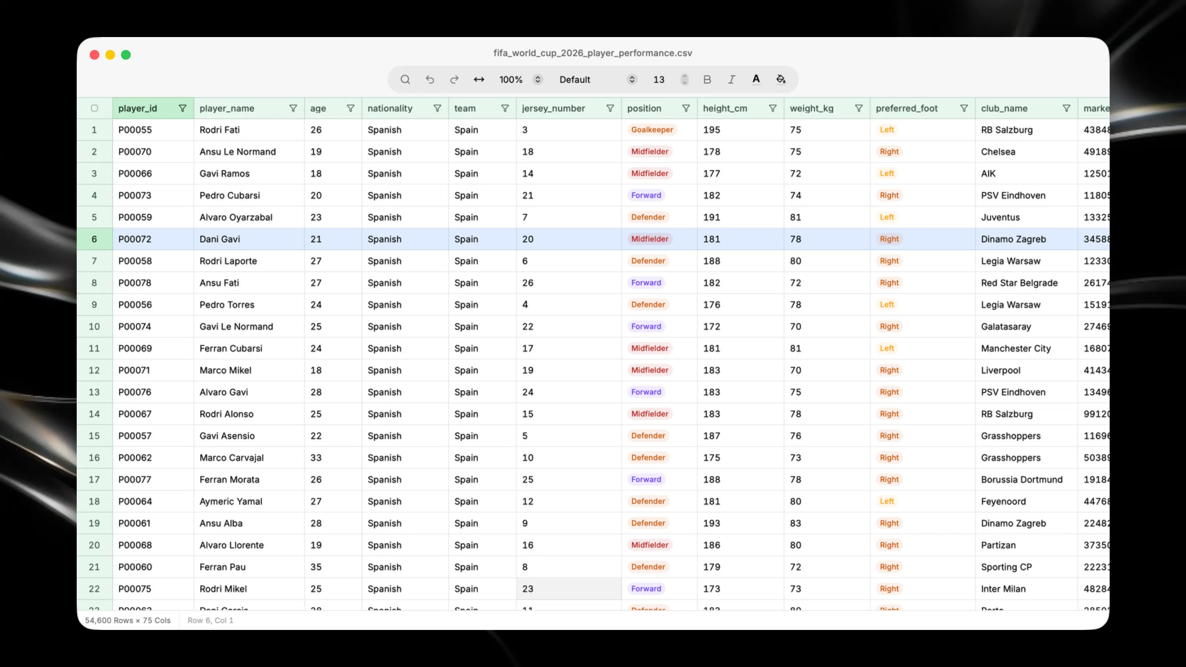The image size is (1186, 667).
Task: Fit column widths with the arrows icon
Action: click(x=479, y=80)
